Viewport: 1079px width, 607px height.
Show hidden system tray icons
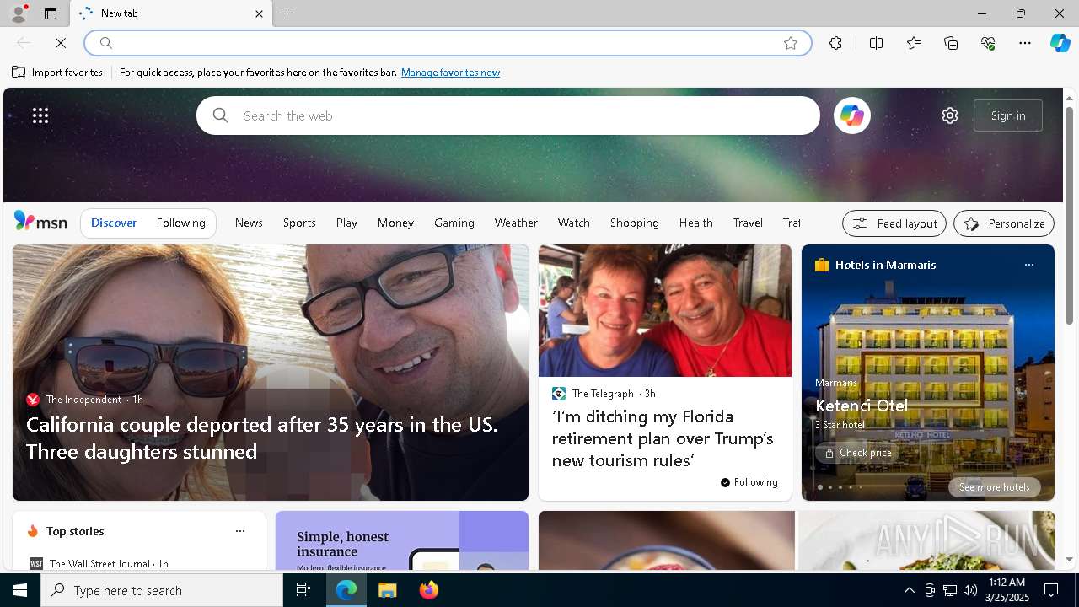tap(909, 590)
